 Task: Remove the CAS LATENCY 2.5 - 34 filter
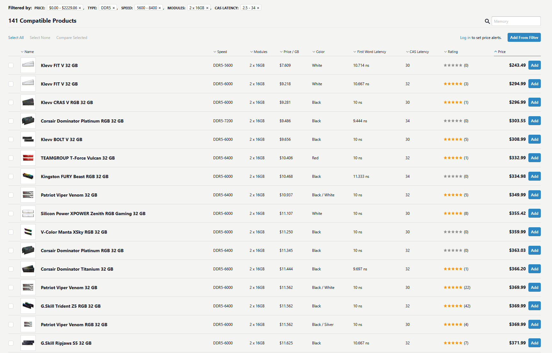[258, 8]
